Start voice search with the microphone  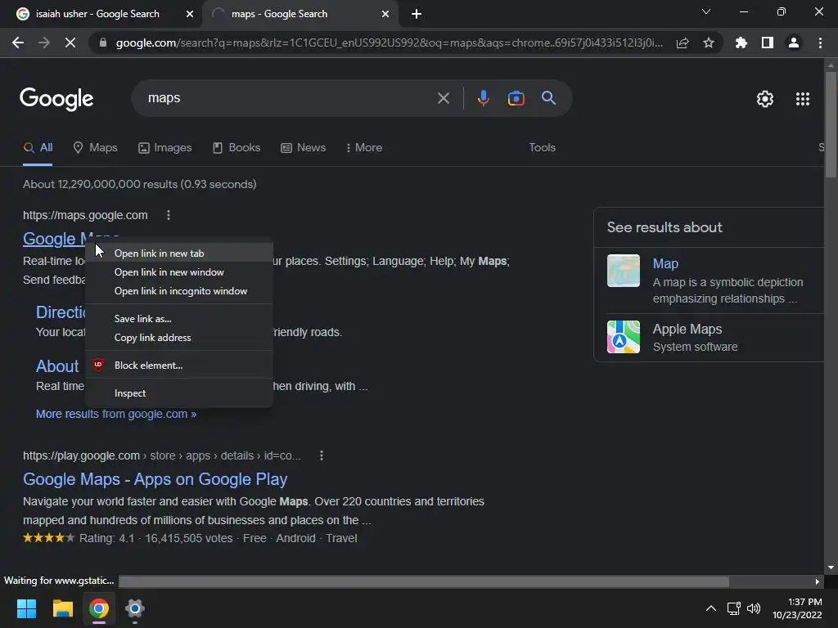[x=483, y=98]
